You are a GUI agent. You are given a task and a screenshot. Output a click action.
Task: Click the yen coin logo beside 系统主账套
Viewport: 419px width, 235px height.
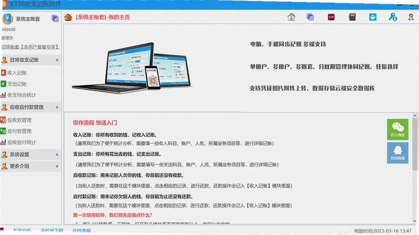(7, 19)
